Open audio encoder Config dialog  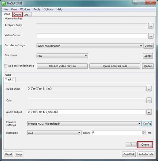coord(147,124)
